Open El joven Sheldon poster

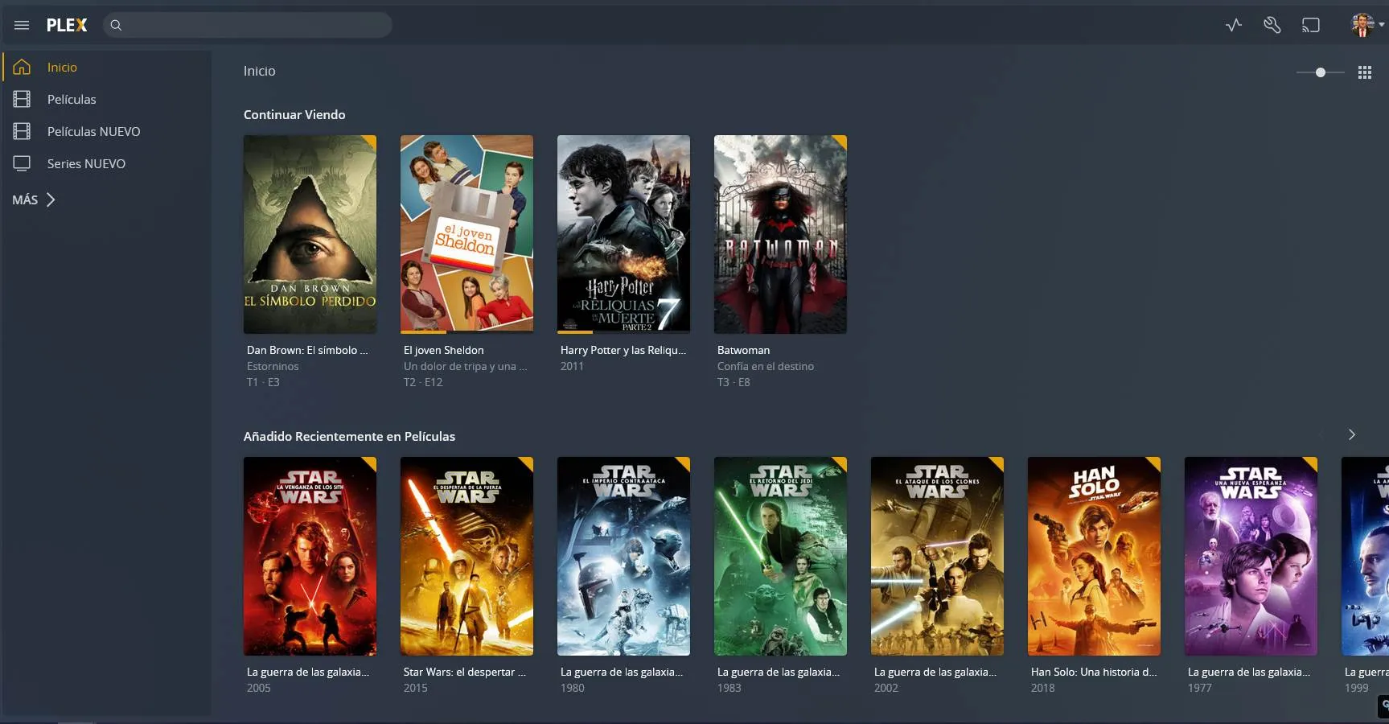click(466, 234)
